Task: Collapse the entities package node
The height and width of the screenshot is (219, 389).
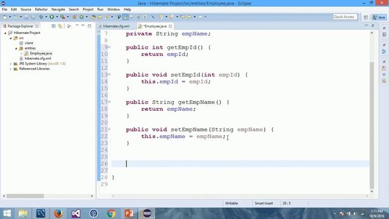Action: click(16, 49)
